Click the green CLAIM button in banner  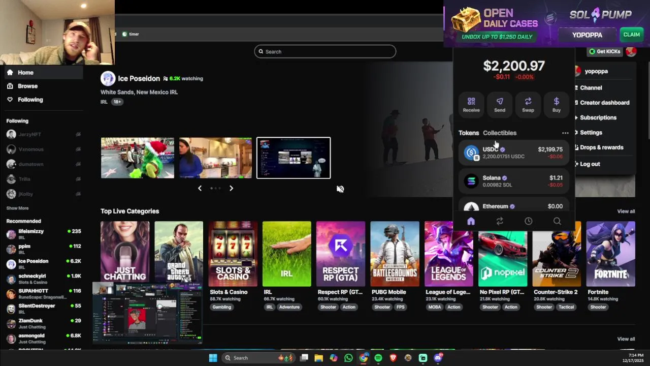click(631, 35)
